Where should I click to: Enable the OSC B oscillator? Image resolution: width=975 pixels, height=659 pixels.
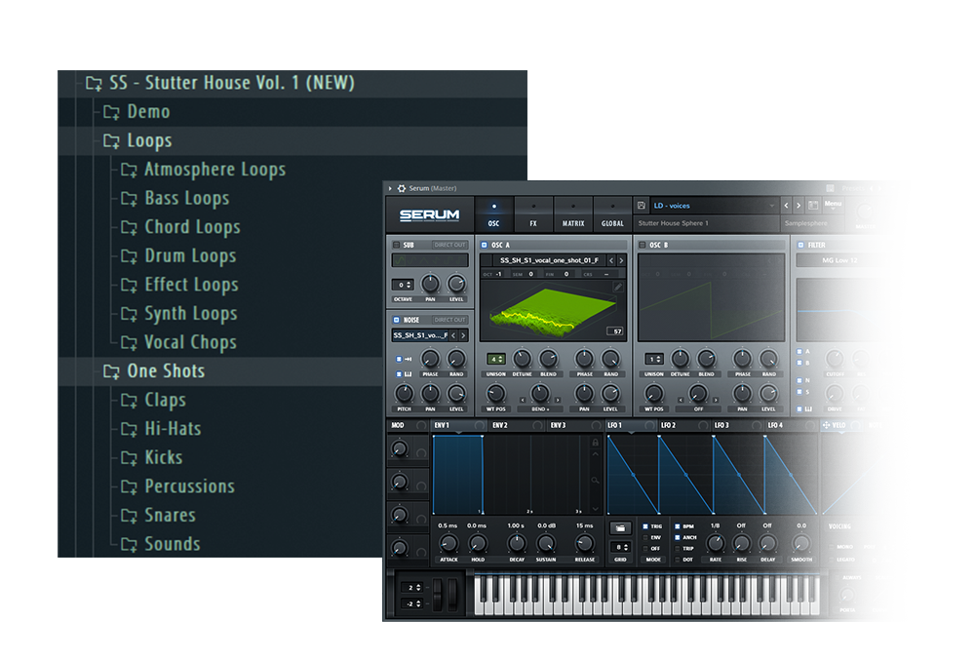tap(643, 245)
